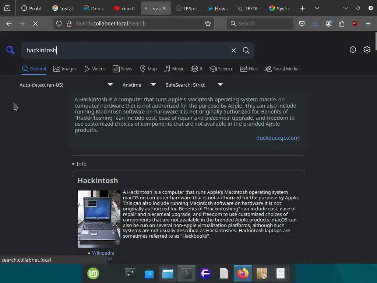Viewport: 377px width, 283px height.
Task: Click the Hackintosh infobox heading
Action: [x=98, y=181]
